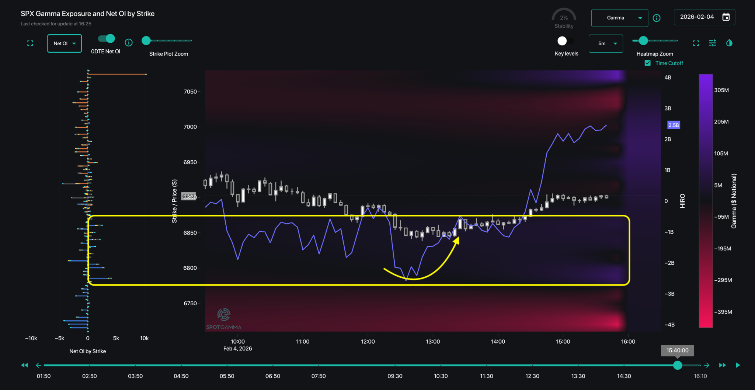Disable the 0DTE Net OI toggle
The width and height of the screenshot is (755, 390).
tap(105, 38)
